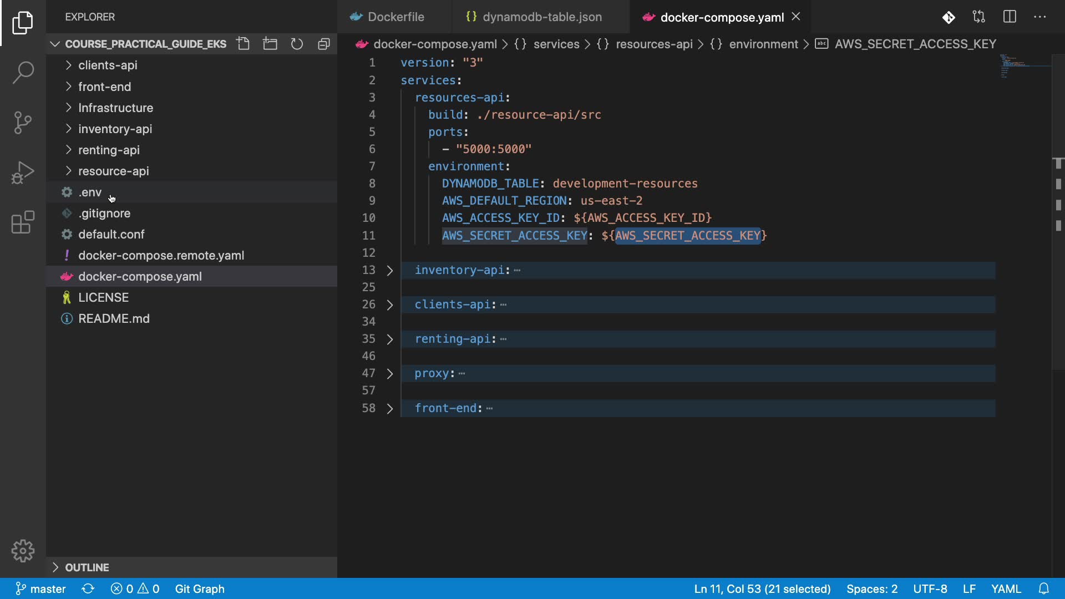Split the editor to the right

(x=1010, y=17)
